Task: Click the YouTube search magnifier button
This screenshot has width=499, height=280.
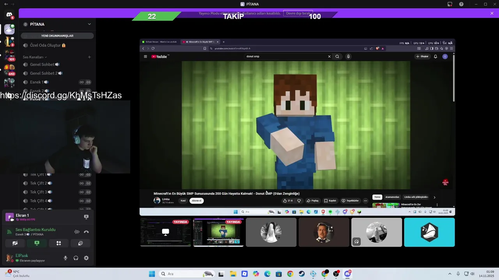Action: click(337, 56)
